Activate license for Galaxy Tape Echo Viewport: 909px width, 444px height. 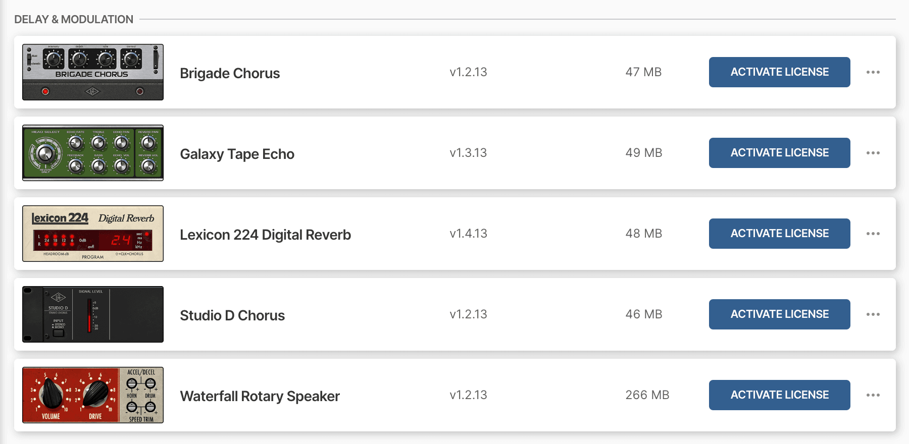click(x=779, y=153)
